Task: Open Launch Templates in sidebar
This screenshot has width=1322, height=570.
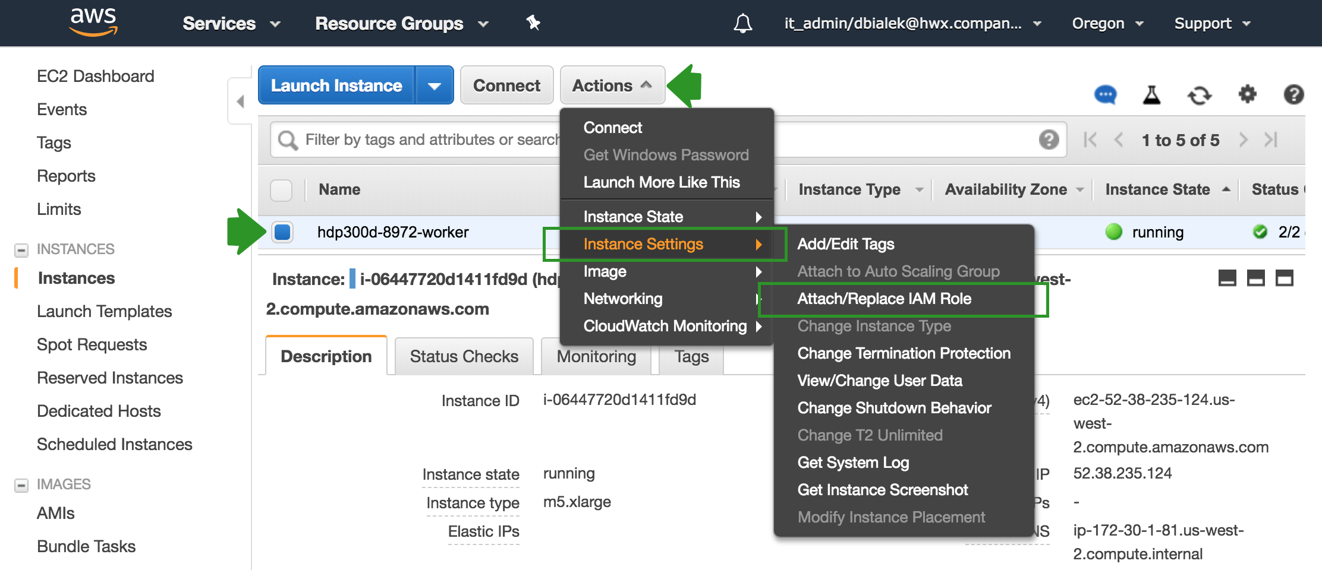Action: point(104,311)
